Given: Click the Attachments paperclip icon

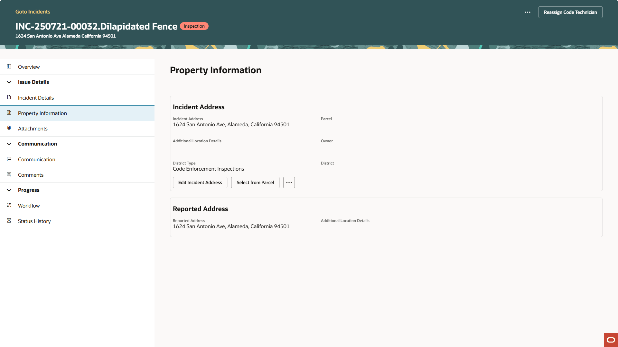Looking at the screenshot, I should (x=9, y=128).
